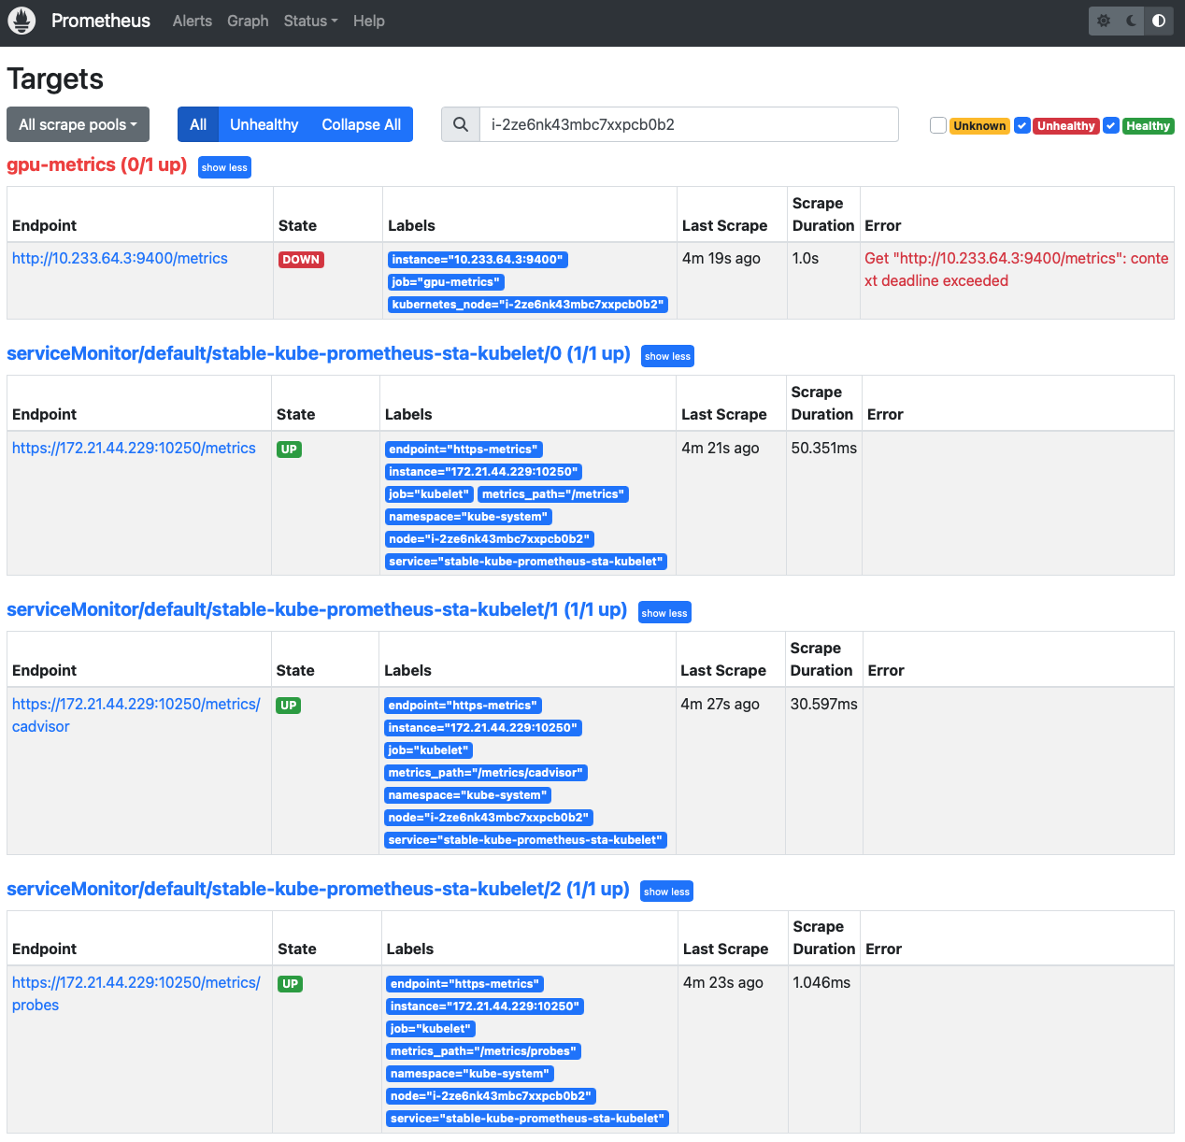Click namespace="kube-system" label in kubelet/0 pool
1185x1142 pixels.
tap(469, 517)
